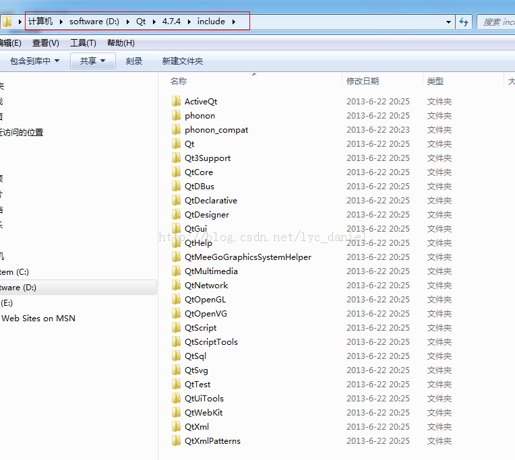
Task: Click the Qt3Support folder icon
Action: pos(176,158)
